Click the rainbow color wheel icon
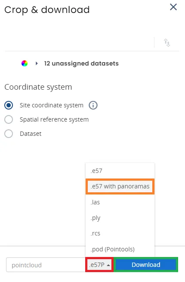 point(25,63)
